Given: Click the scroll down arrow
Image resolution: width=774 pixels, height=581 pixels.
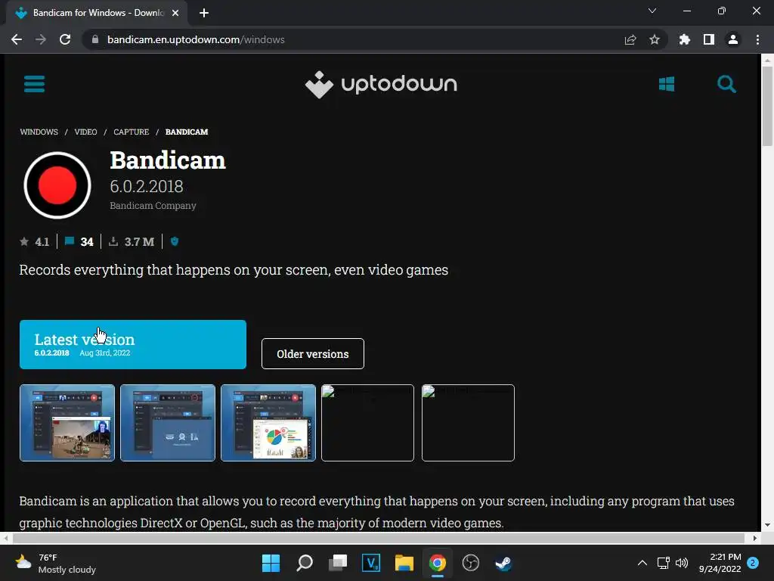Looking at the screenshot, I should point(767,525).
